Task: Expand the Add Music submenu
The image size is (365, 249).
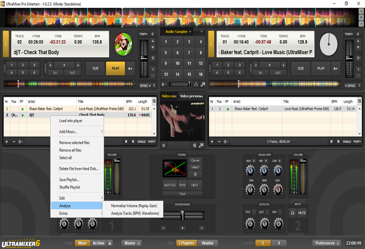Action: [x=77, y=132]
